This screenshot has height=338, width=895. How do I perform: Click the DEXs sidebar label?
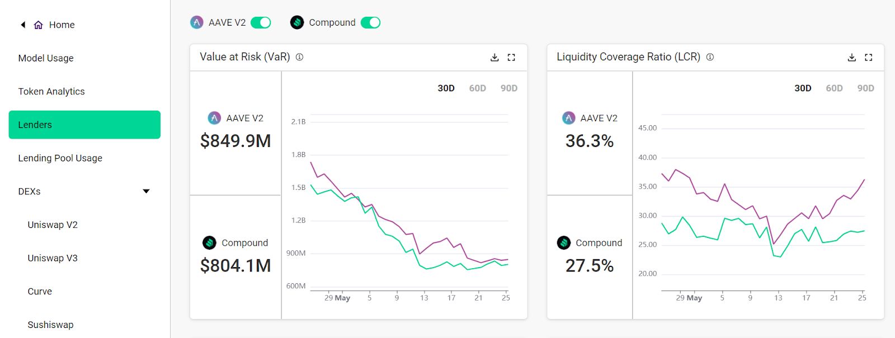pos(29,192)
